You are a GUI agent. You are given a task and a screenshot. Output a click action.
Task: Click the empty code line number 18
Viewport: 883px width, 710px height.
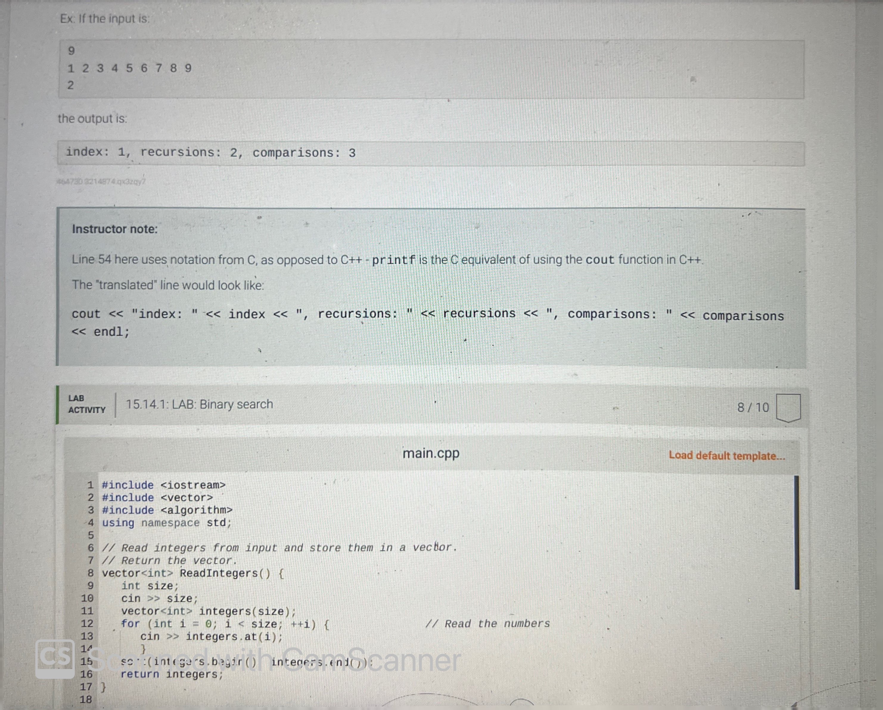point(86,699)
